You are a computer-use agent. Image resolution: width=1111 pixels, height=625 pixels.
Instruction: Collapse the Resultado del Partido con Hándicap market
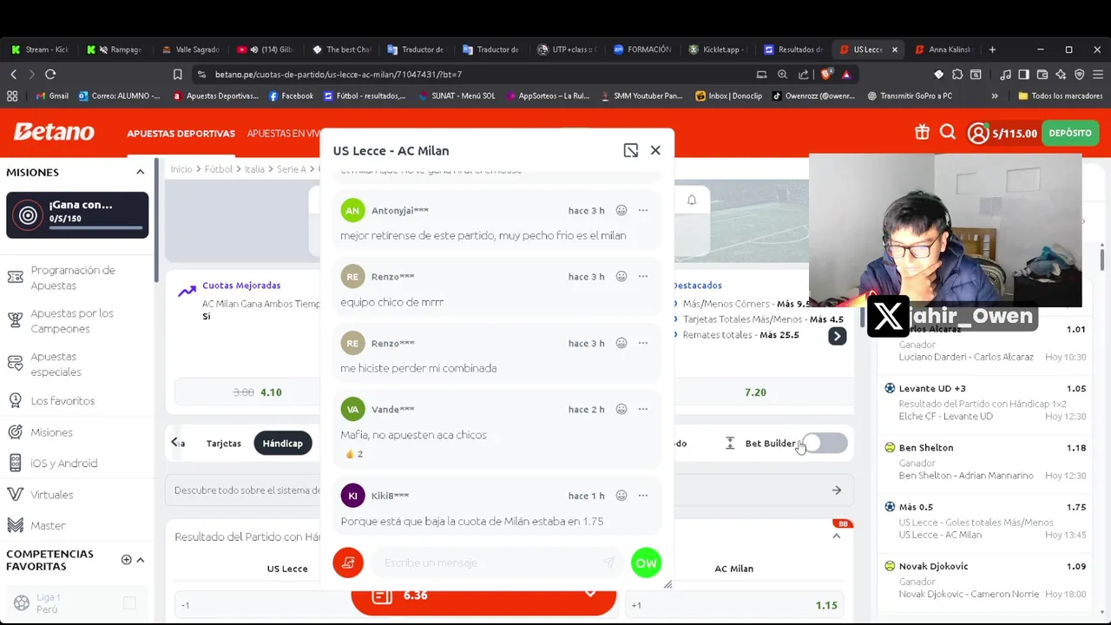click(837, 536)
